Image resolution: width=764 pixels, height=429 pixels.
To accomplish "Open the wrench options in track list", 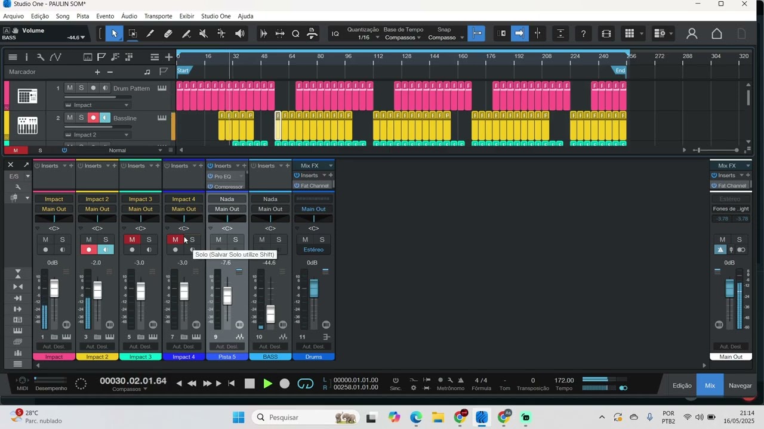I will (41, 57).
